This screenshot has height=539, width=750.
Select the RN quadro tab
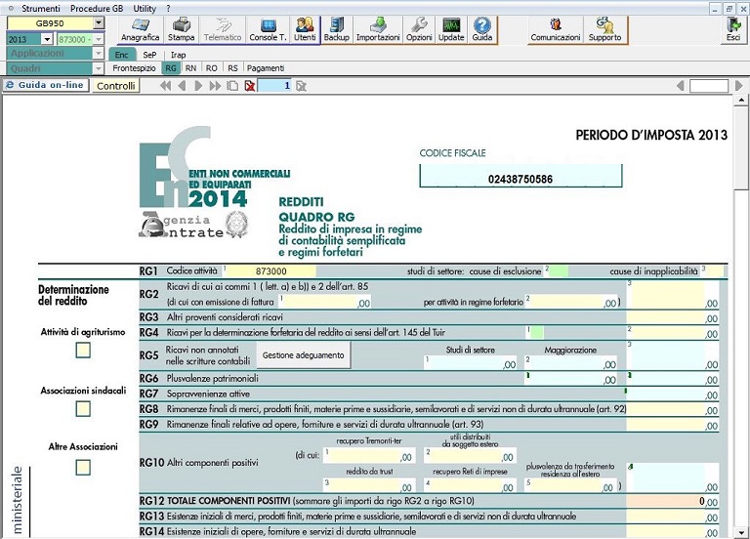pos(190,68)
